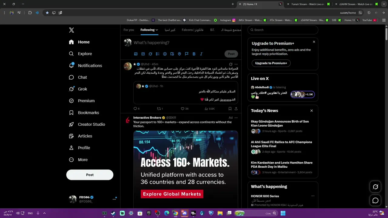Like the @Uhd post with 36 likes

[x=182, y=109]
